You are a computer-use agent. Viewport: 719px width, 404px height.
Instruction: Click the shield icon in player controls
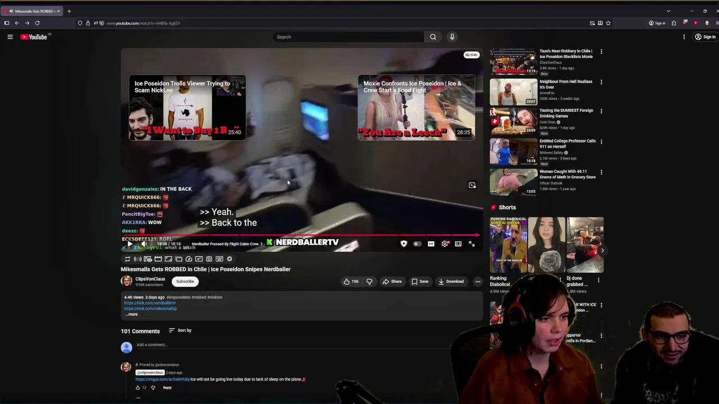click(403, 244)
